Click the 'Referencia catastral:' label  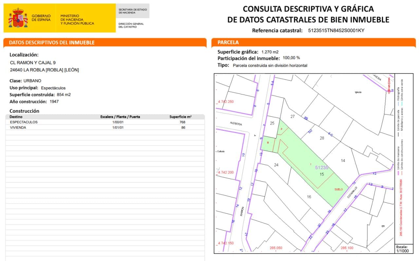[277, 30]
